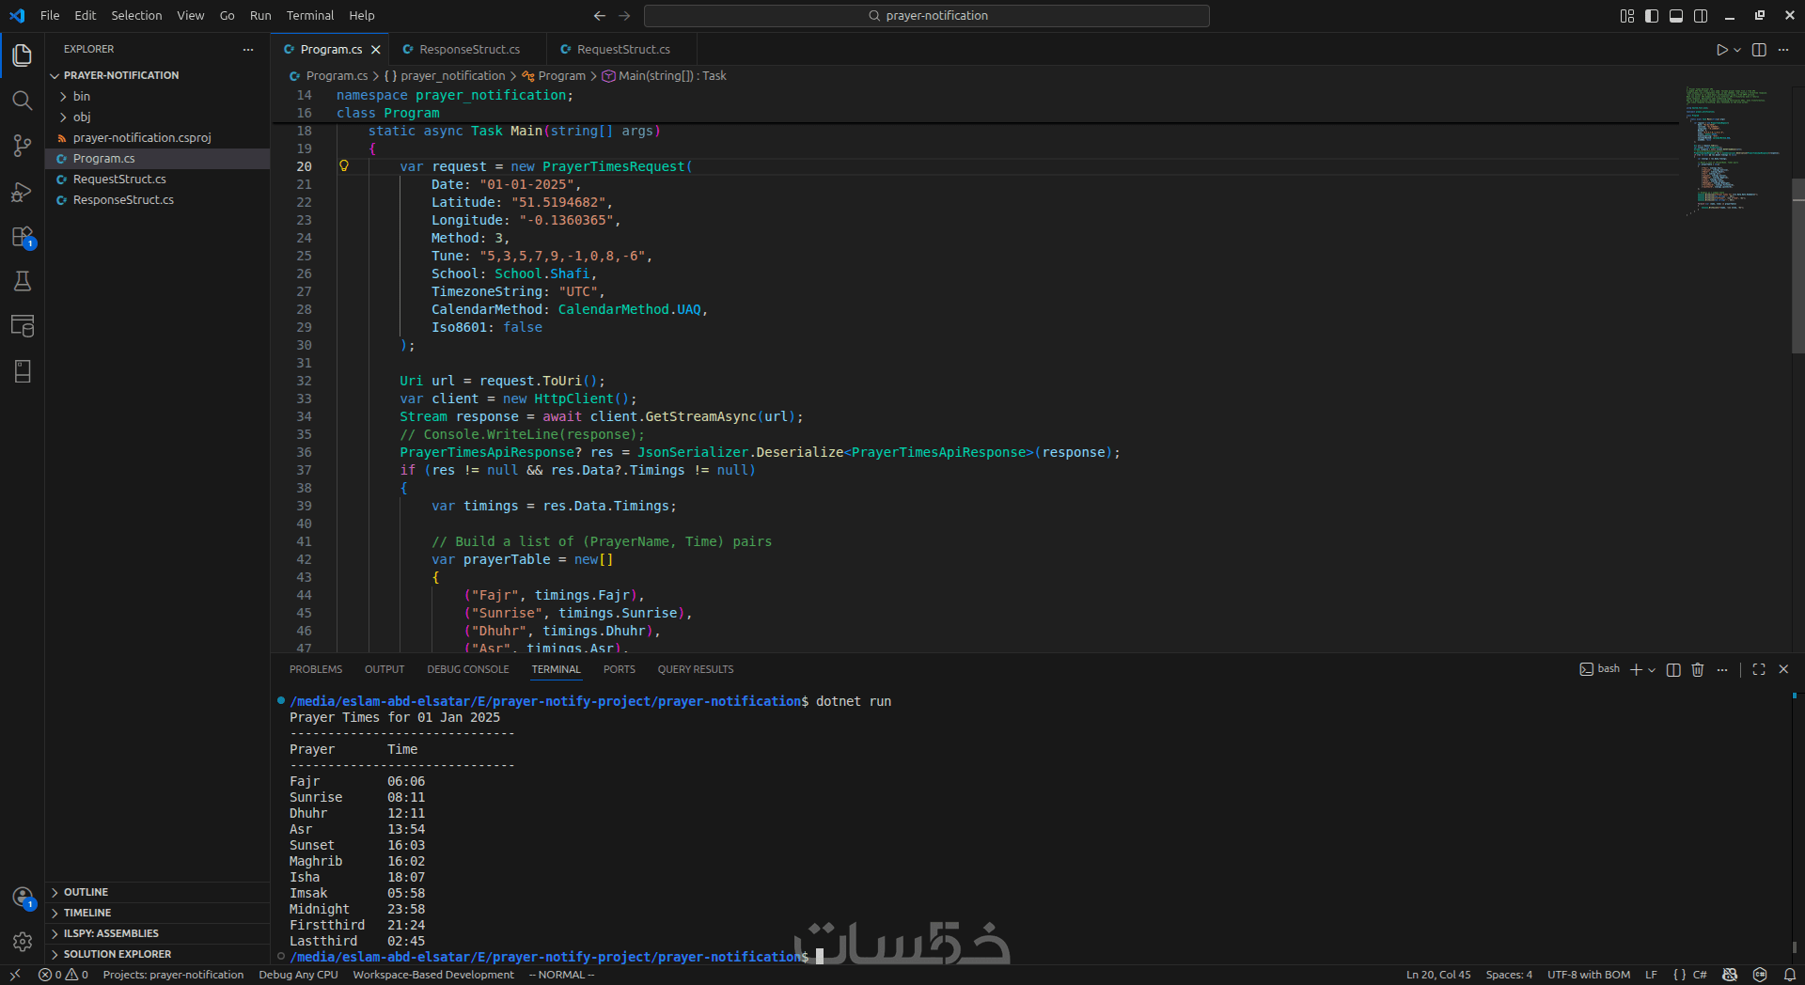This screenshot has width=1805, height=985.
Task: Open editor More Actions menu
Action: pos(1783,50)
